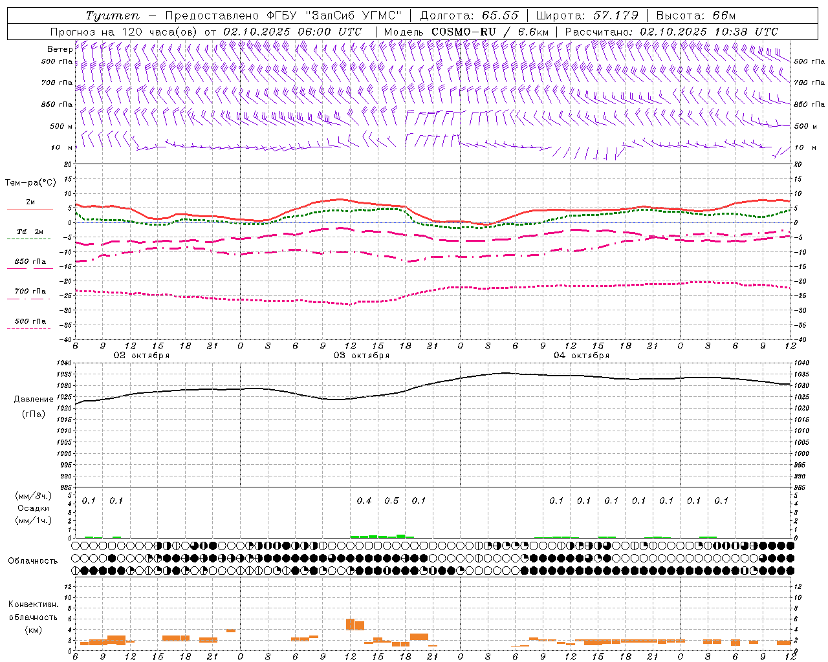Click "-40" on the left temperature axis
828x662 pixels.
[x=66, y=339]
